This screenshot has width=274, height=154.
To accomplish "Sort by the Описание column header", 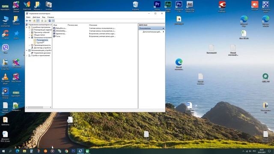I will tap(102, 25).
